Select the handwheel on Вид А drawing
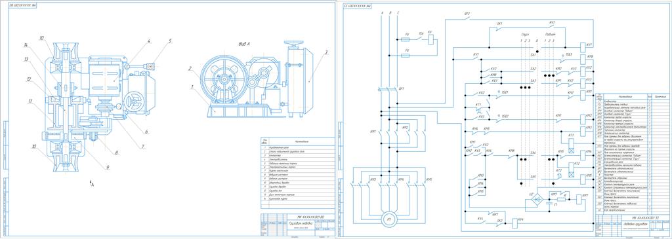The image size is (672, 239). 293,44
